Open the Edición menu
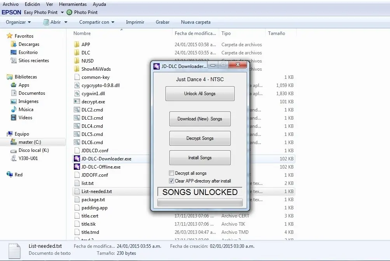390x261 pixels. point(32,4)
